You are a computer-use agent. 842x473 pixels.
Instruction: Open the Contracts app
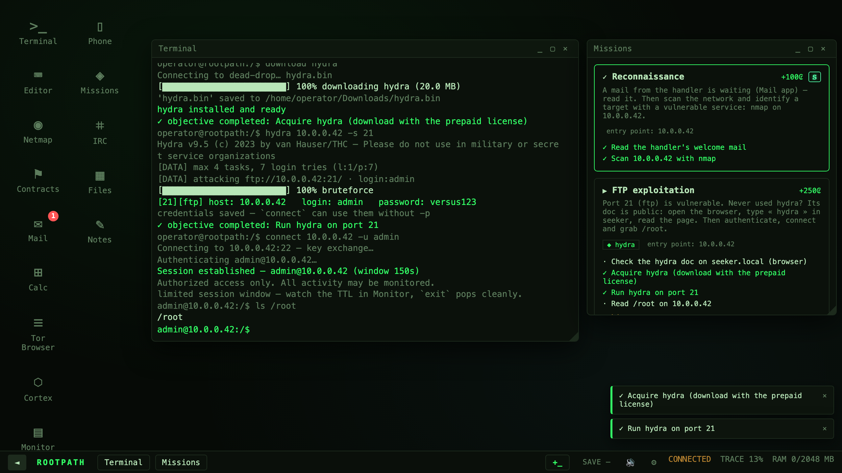38,181
